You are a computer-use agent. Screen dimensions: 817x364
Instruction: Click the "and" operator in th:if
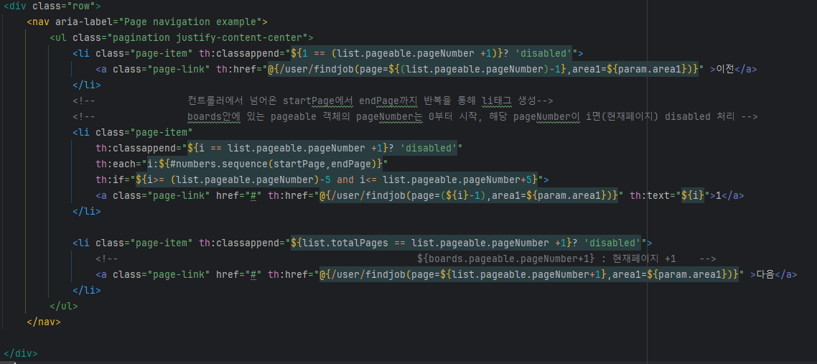[x=345, y=179]
